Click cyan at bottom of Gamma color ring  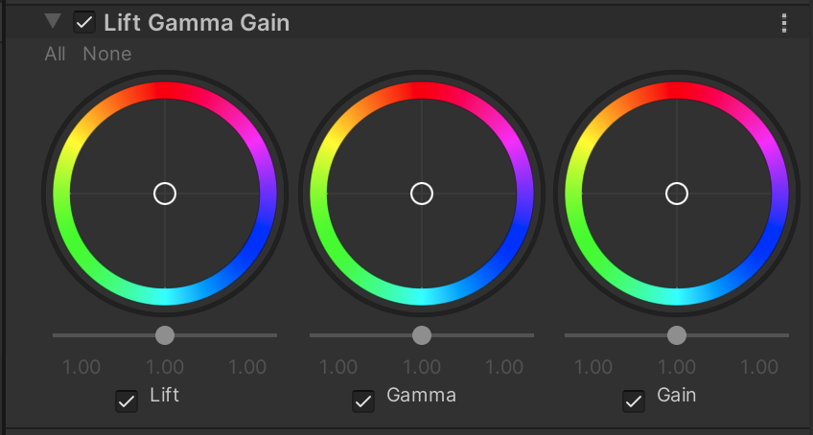(422, 296)
